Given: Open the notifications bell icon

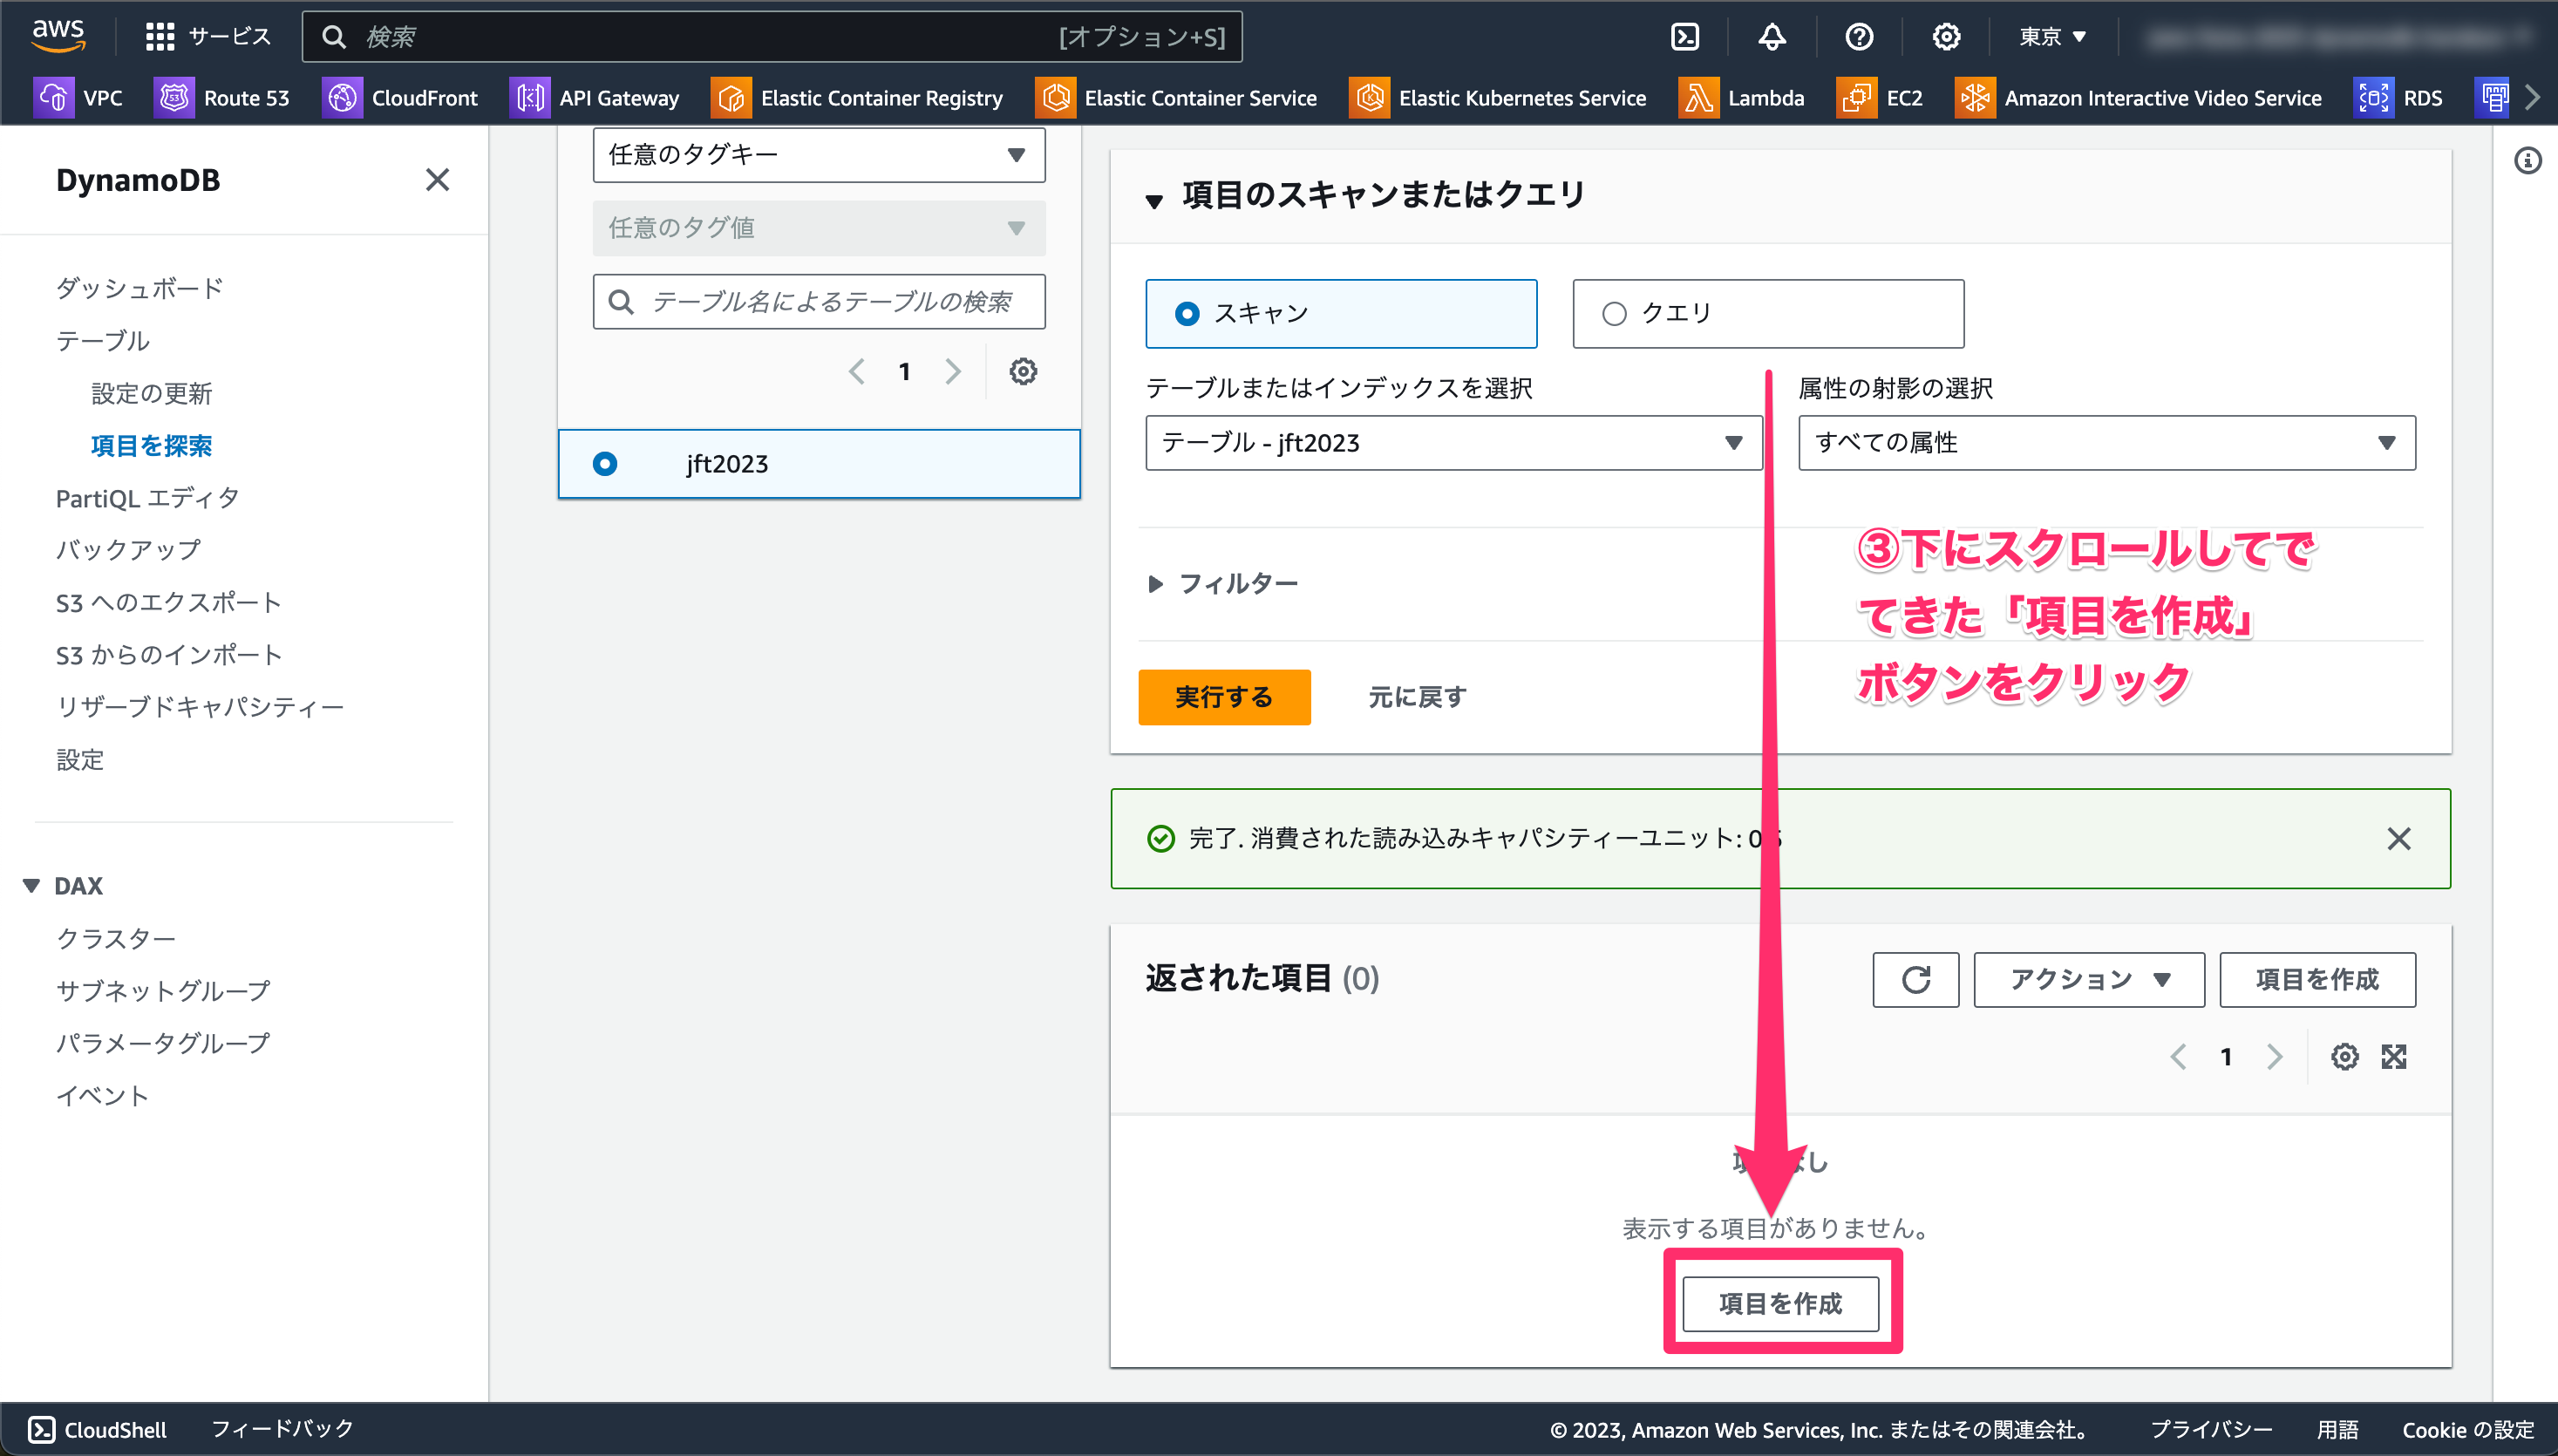Looking at the screenshot, I should pos(1772,37).
